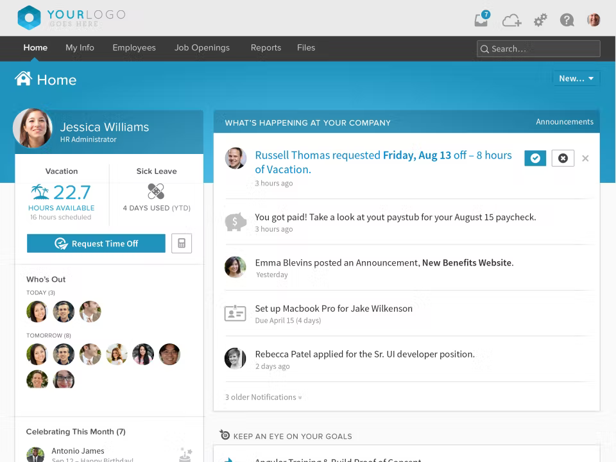Open settings via the gear icon
Image resolution: width=616 pixels, height=462 pixels.
[540, 20]
